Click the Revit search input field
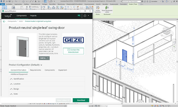The image size is (178, 107). 132,1
